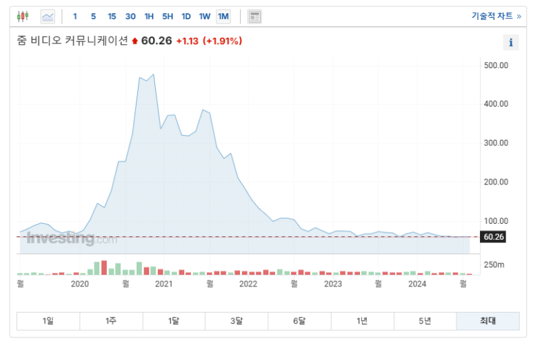Select the 1주 range tab
Image resolution: width=533 pixels, height=345 pixels.
click(111, 321)
